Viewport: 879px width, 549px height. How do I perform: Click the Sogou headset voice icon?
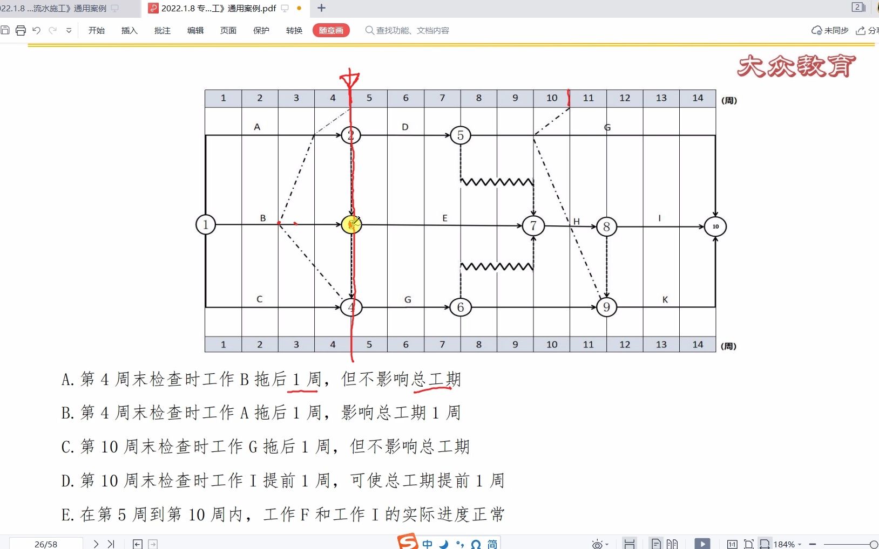click(476, 544)
